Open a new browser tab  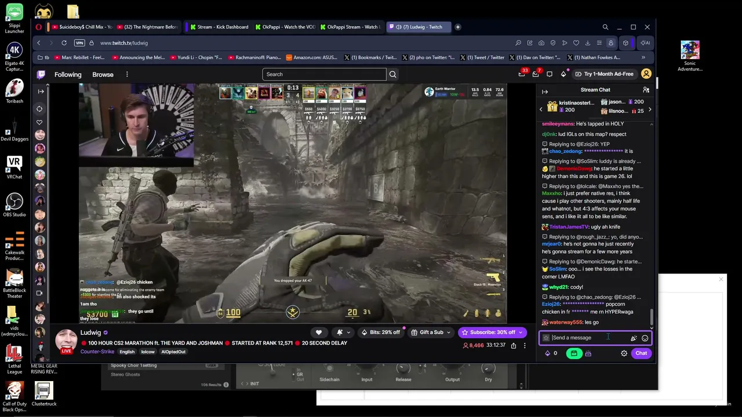[457, 27]
